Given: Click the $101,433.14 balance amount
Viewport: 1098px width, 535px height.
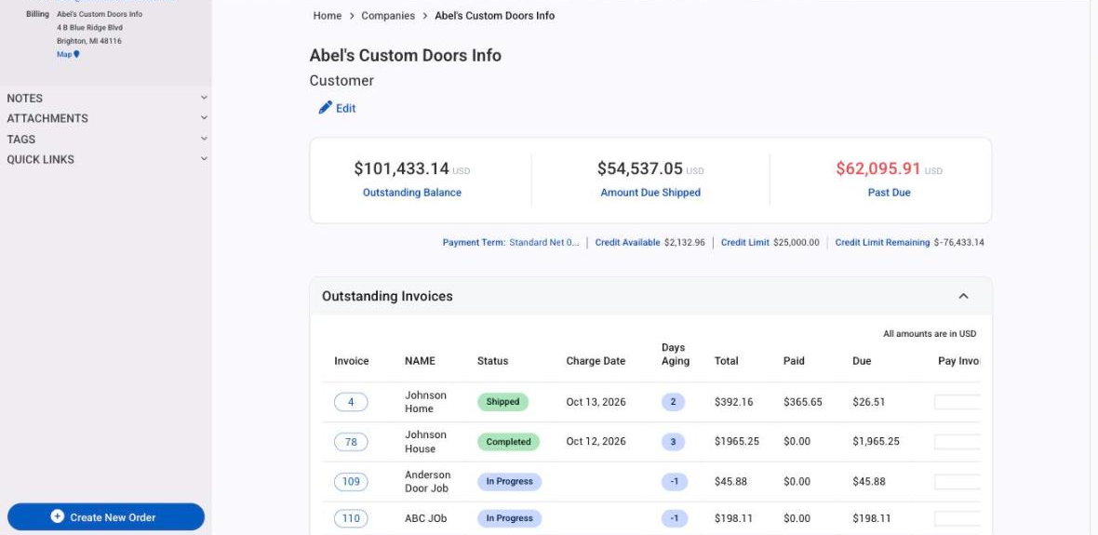Looking at the screenshot, I should 401,168.
